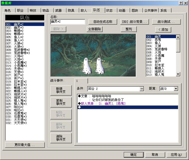This screenshot has width=189, height=160.
Task: Click the 复制事件页 button
Action: pyautogui.click(x=61, y=102)
